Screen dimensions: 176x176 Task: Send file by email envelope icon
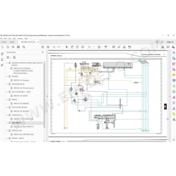coord(168,47)
